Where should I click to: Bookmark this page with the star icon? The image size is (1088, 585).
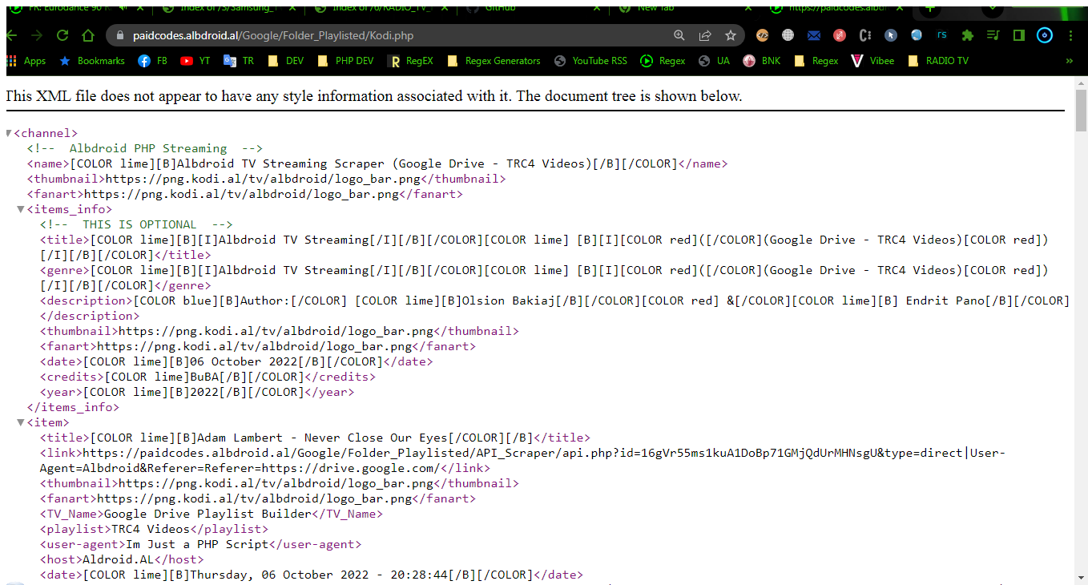coord(731,35)
